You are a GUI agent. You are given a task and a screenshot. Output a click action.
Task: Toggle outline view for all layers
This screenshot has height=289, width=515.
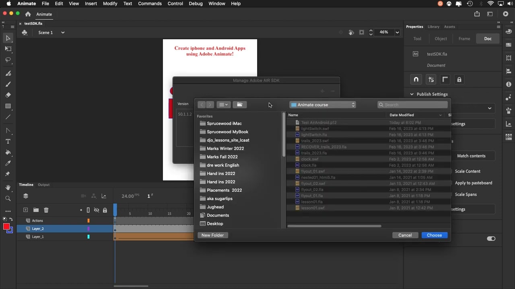pos(88,210)
